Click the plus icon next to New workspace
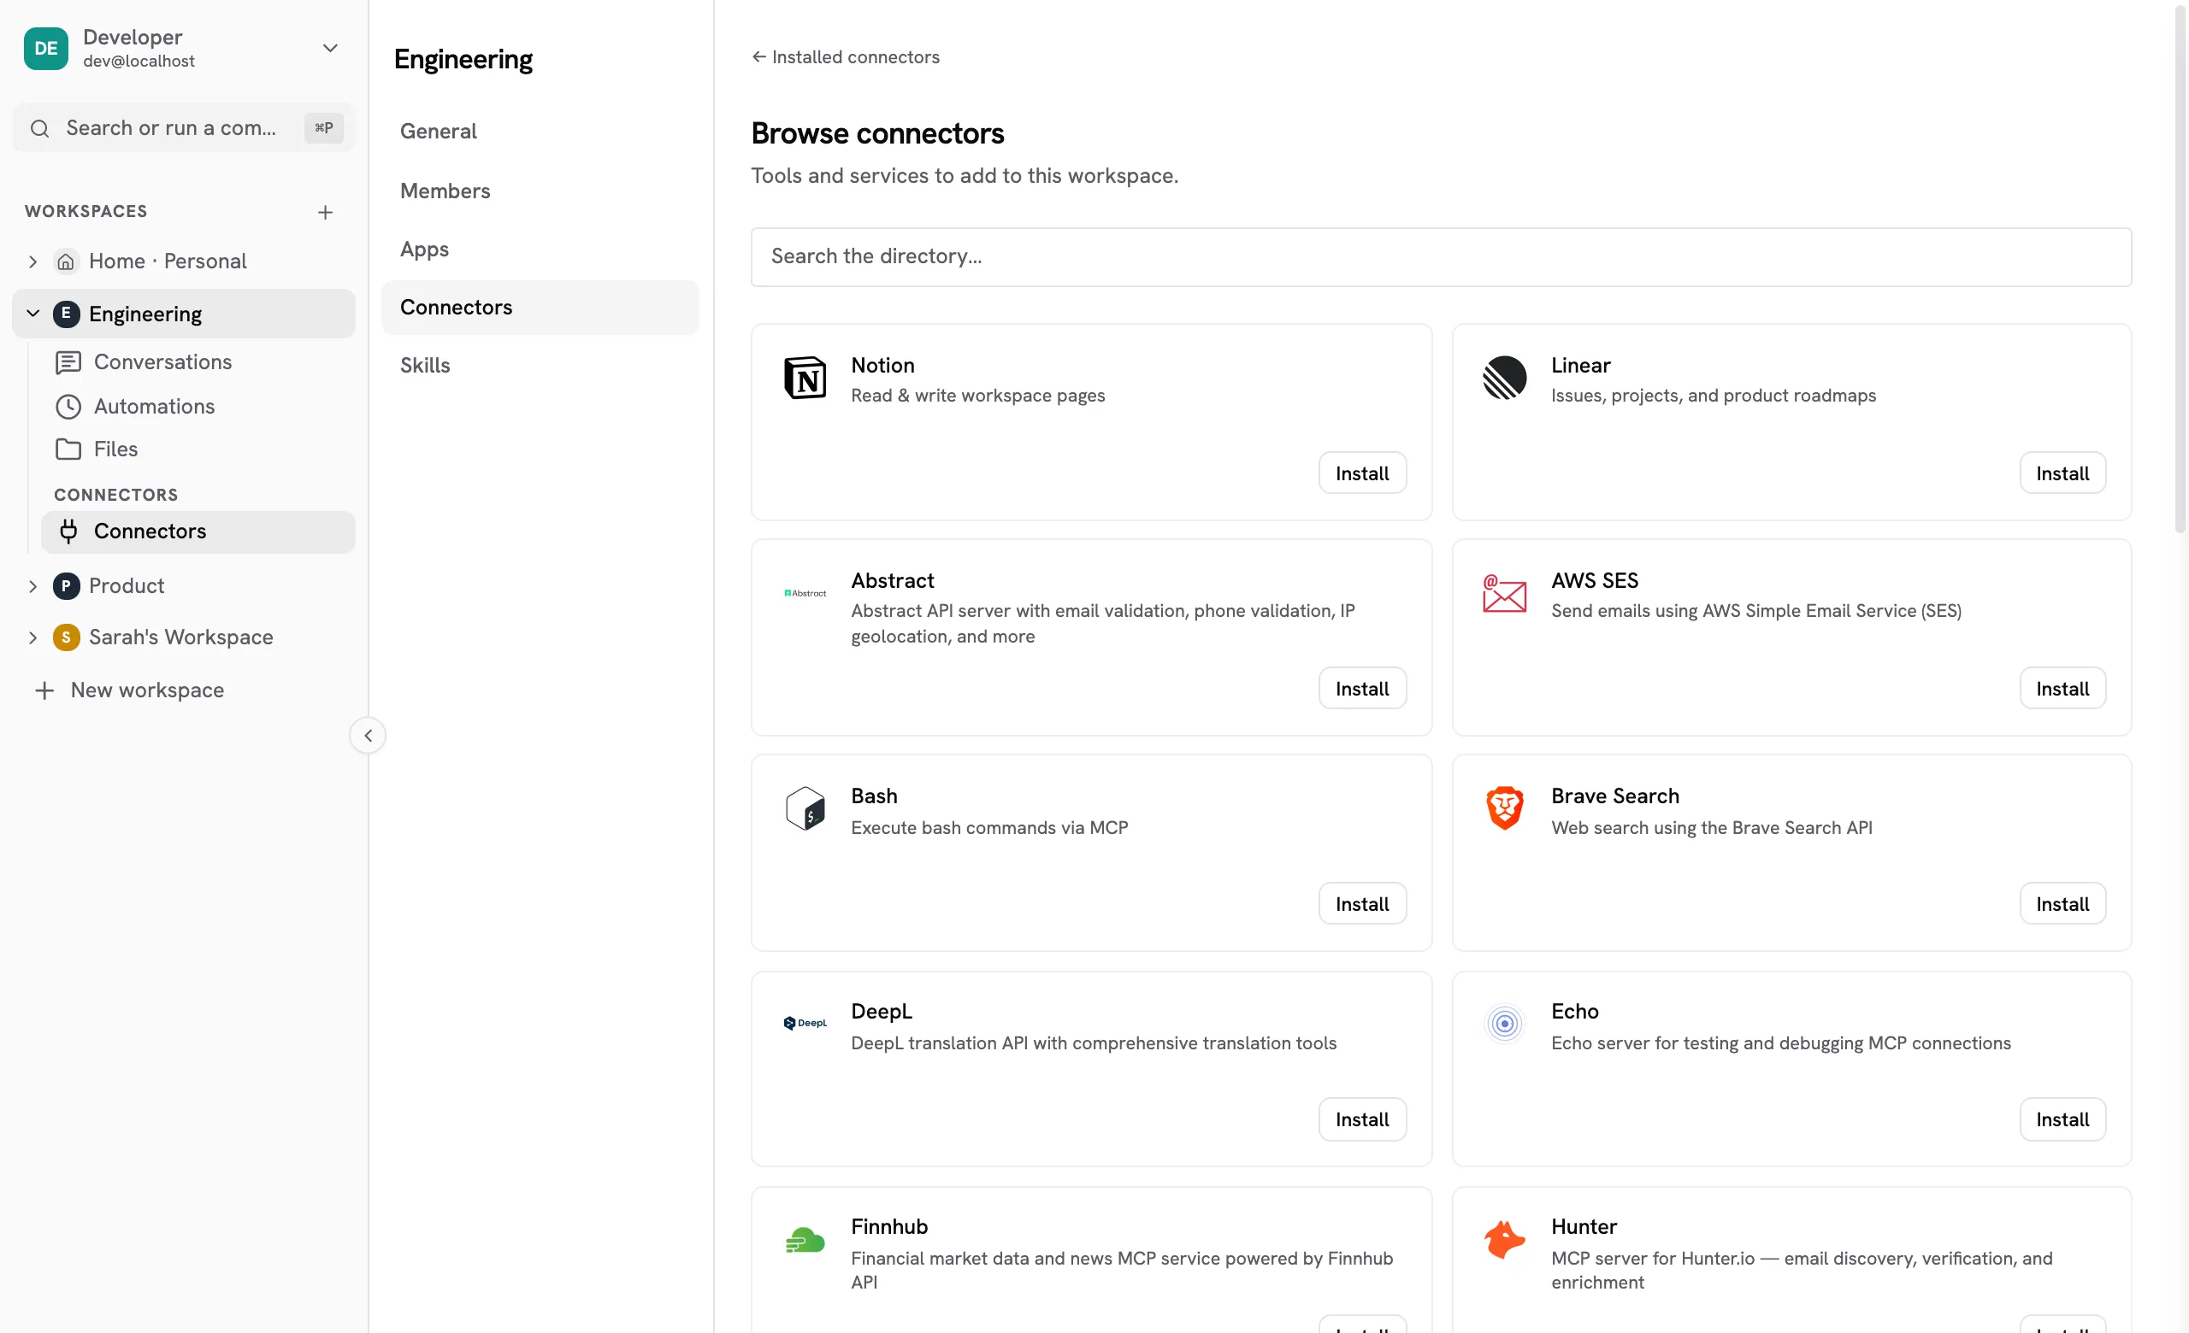 coord(44,690)
